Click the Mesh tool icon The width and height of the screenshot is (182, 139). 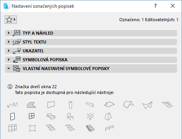(x=167, y=104)
